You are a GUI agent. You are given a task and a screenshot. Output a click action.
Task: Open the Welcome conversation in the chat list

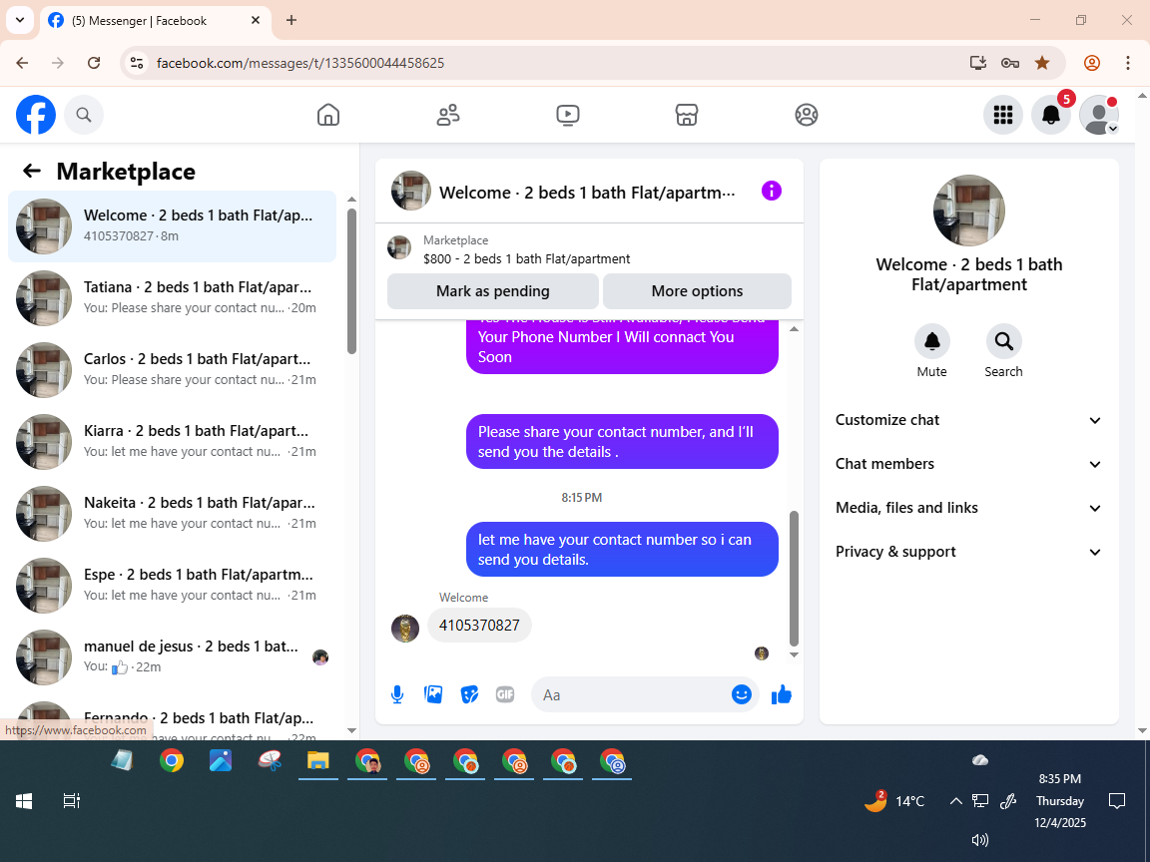173,226
